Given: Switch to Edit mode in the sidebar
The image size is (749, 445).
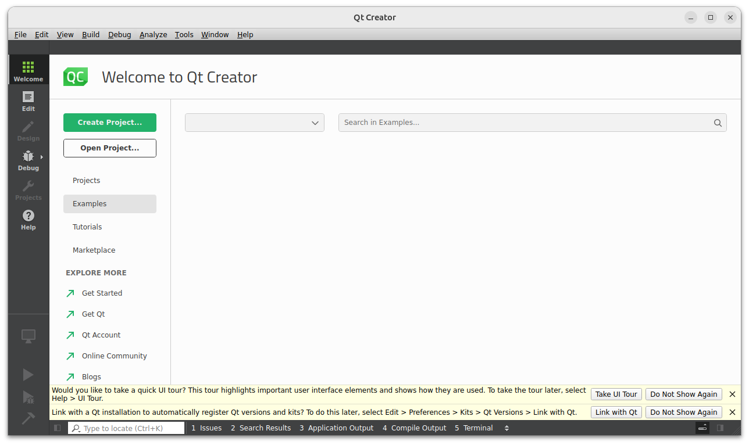Looking at the screenshot, I should 28,101.
